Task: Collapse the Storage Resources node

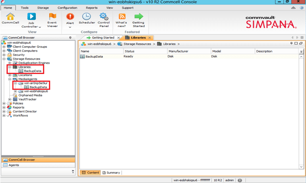Action: [x=4, y=59]
